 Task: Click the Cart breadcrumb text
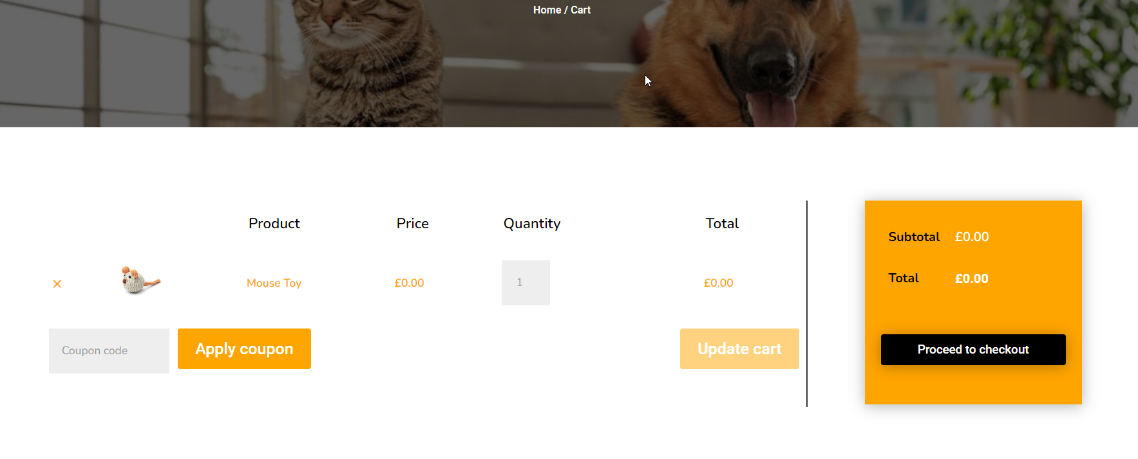[x=580, y=10]
